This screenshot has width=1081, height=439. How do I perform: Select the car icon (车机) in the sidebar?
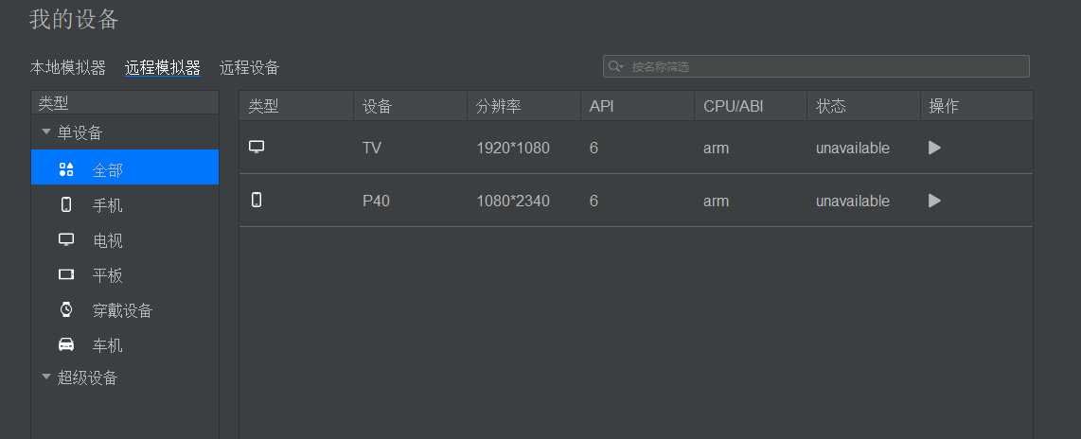click(66, 343)
